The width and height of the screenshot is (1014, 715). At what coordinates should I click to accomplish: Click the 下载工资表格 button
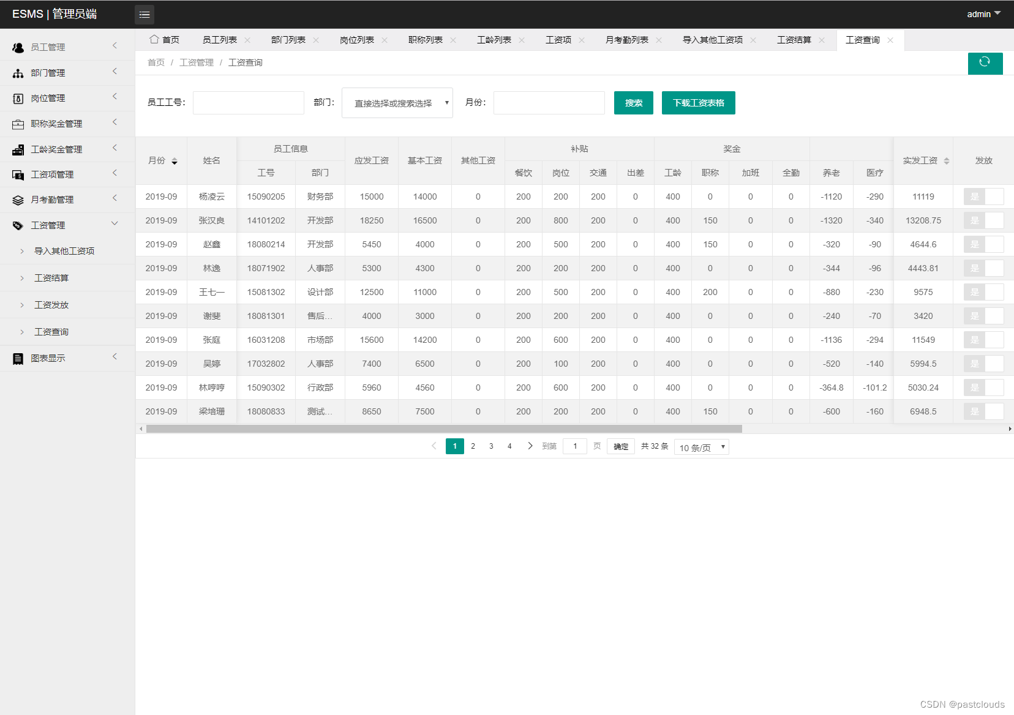pos(698,102)
